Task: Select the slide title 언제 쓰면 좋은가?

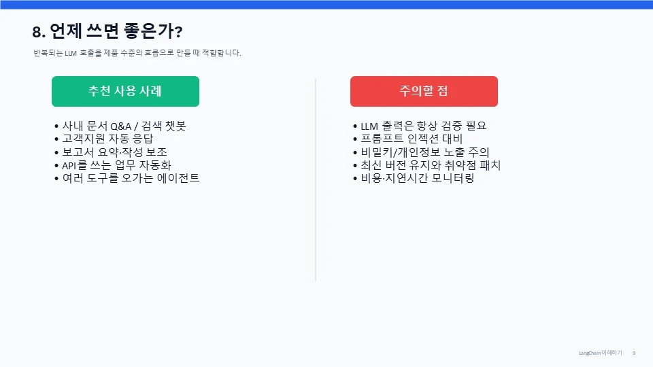Action: coord(116,31)
